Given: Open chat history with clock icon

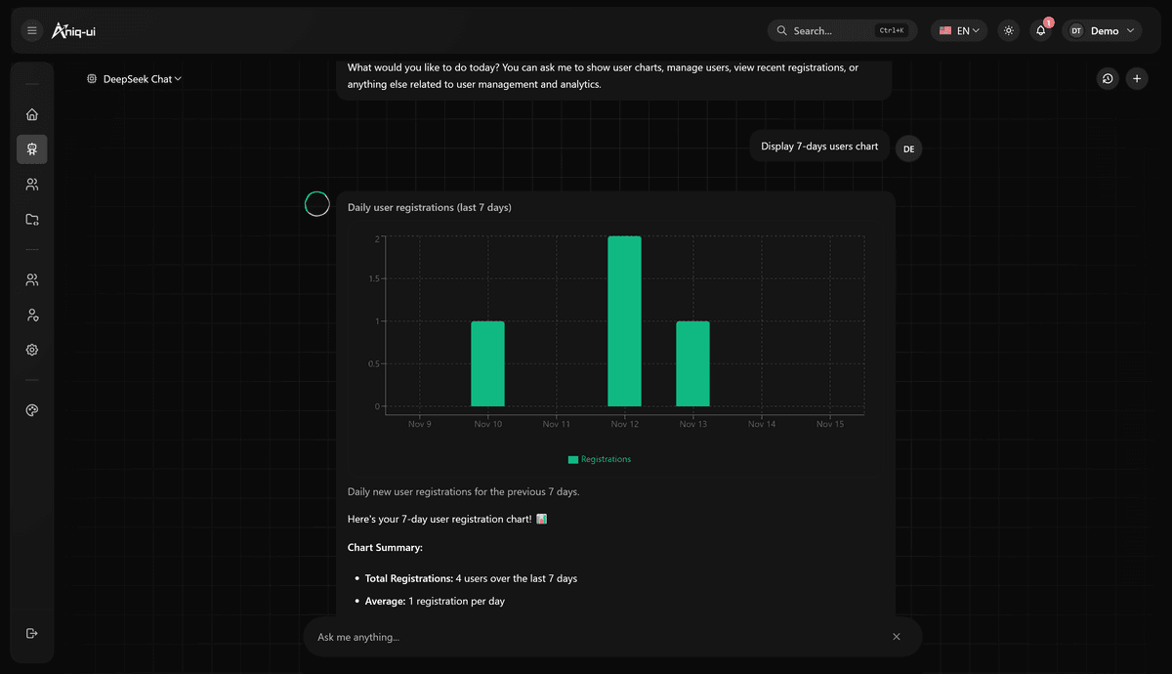Looking at the screenshot, I should coord(1107,79).
